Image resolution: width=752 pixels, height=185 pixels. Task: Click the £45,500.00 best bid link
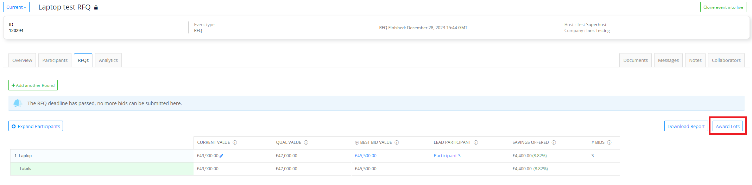pyautogui.click(x=365, y=156)
